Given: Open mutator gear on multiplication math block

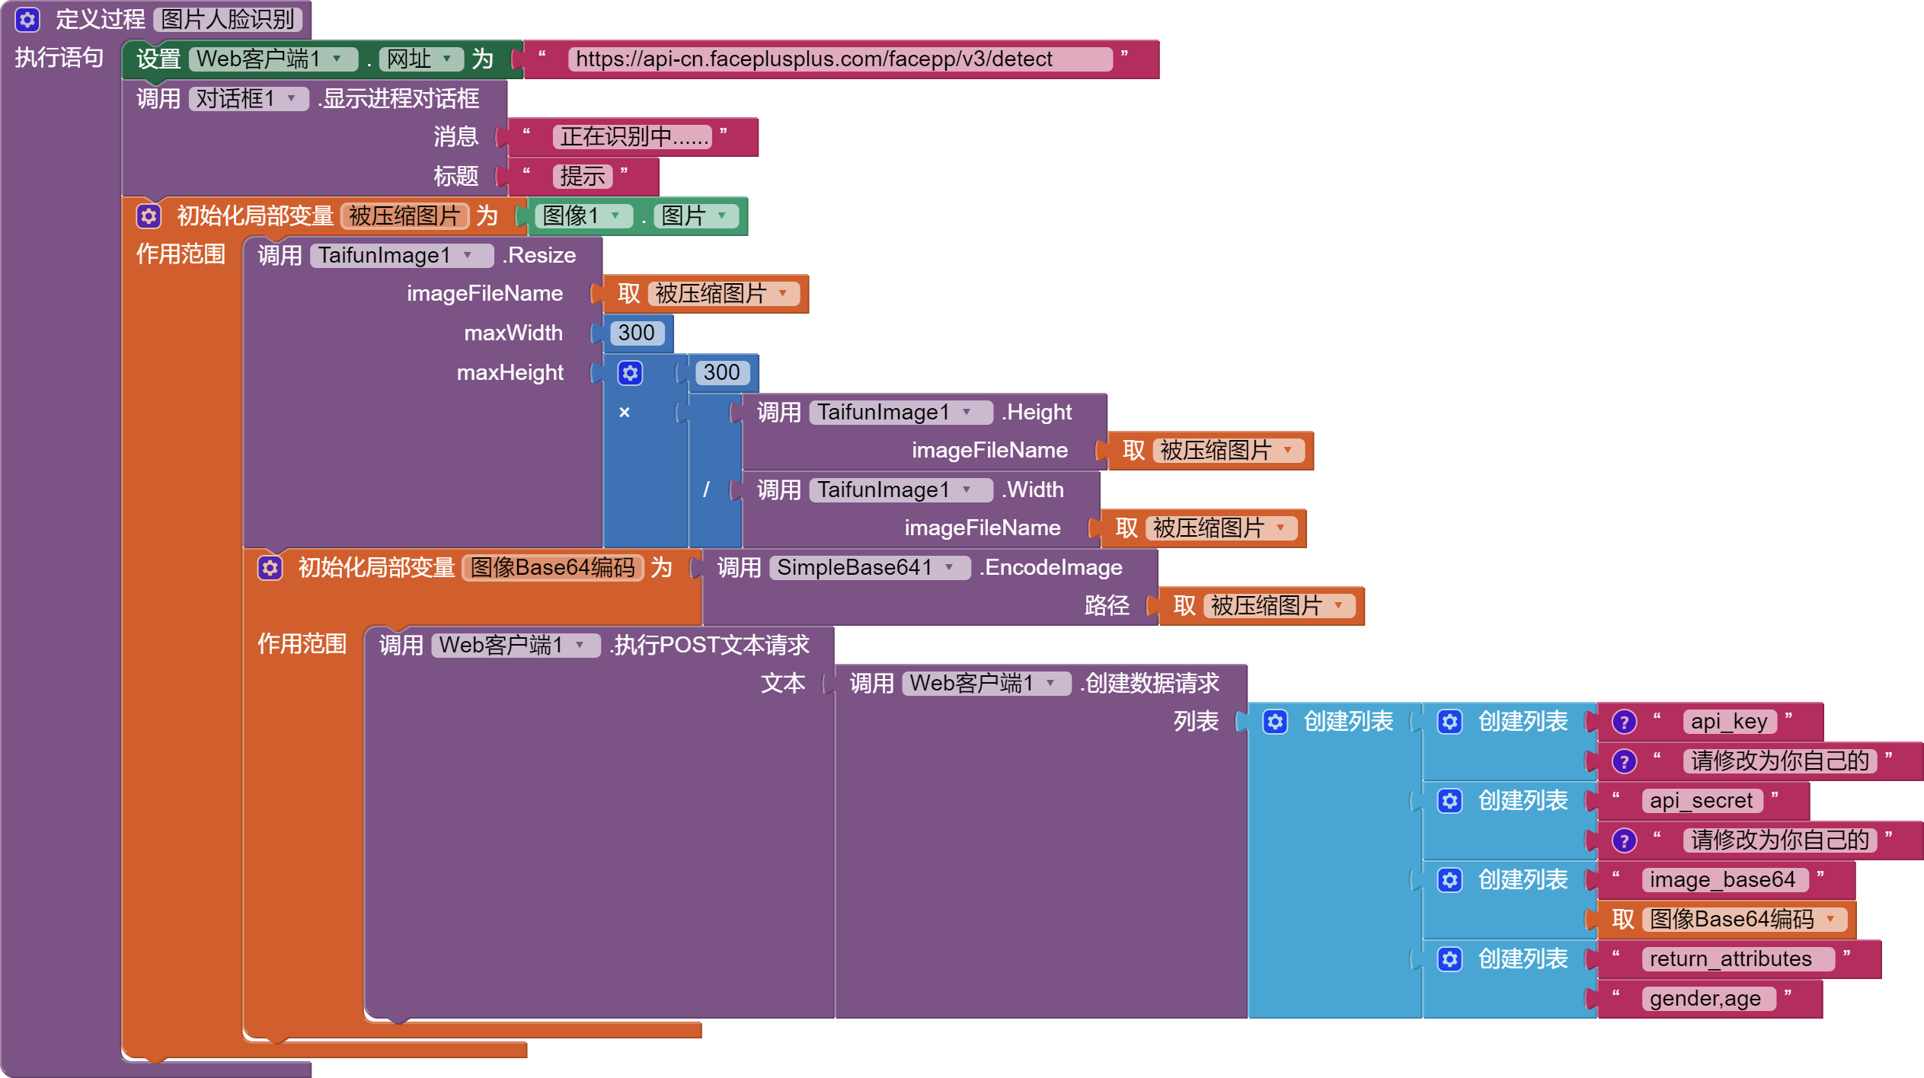Looking at the screenshot, I should click(630, 373).
